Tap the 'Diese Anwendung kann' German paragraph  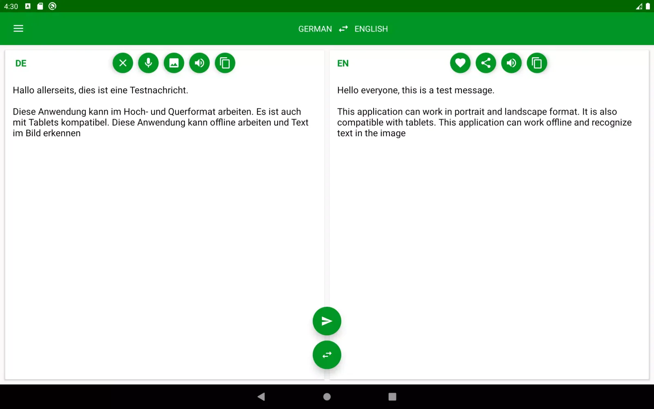pos(161,122)
